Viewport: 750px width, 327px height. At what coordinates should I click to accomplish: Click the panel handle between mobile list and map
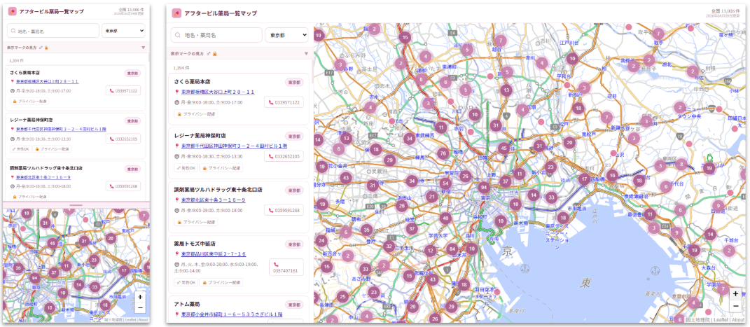[x=76, y=205]
